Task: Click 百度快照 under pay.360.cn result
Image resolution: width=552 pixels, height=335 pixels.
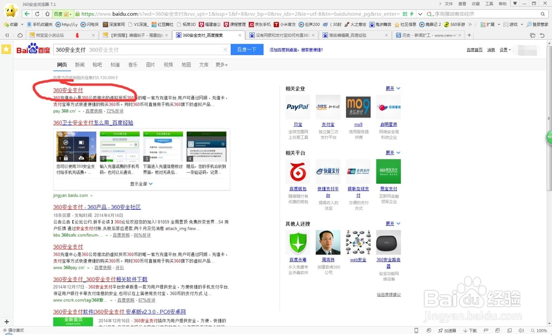Action: [94, 111]
